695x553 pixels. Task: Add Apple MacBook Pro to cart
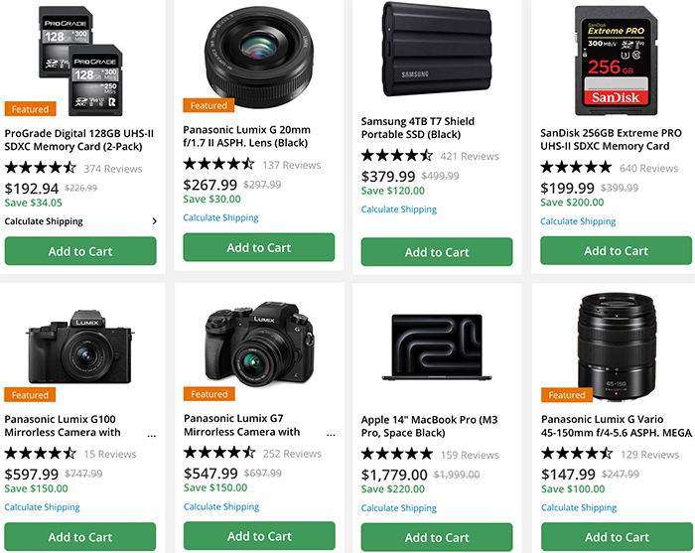tap(437, 537)
